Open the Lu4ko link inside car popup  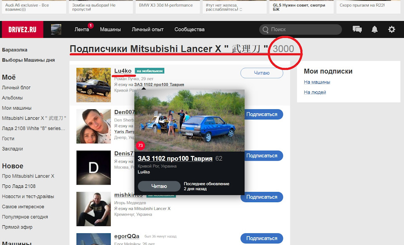pyautogui.click(x=144, y=172)
